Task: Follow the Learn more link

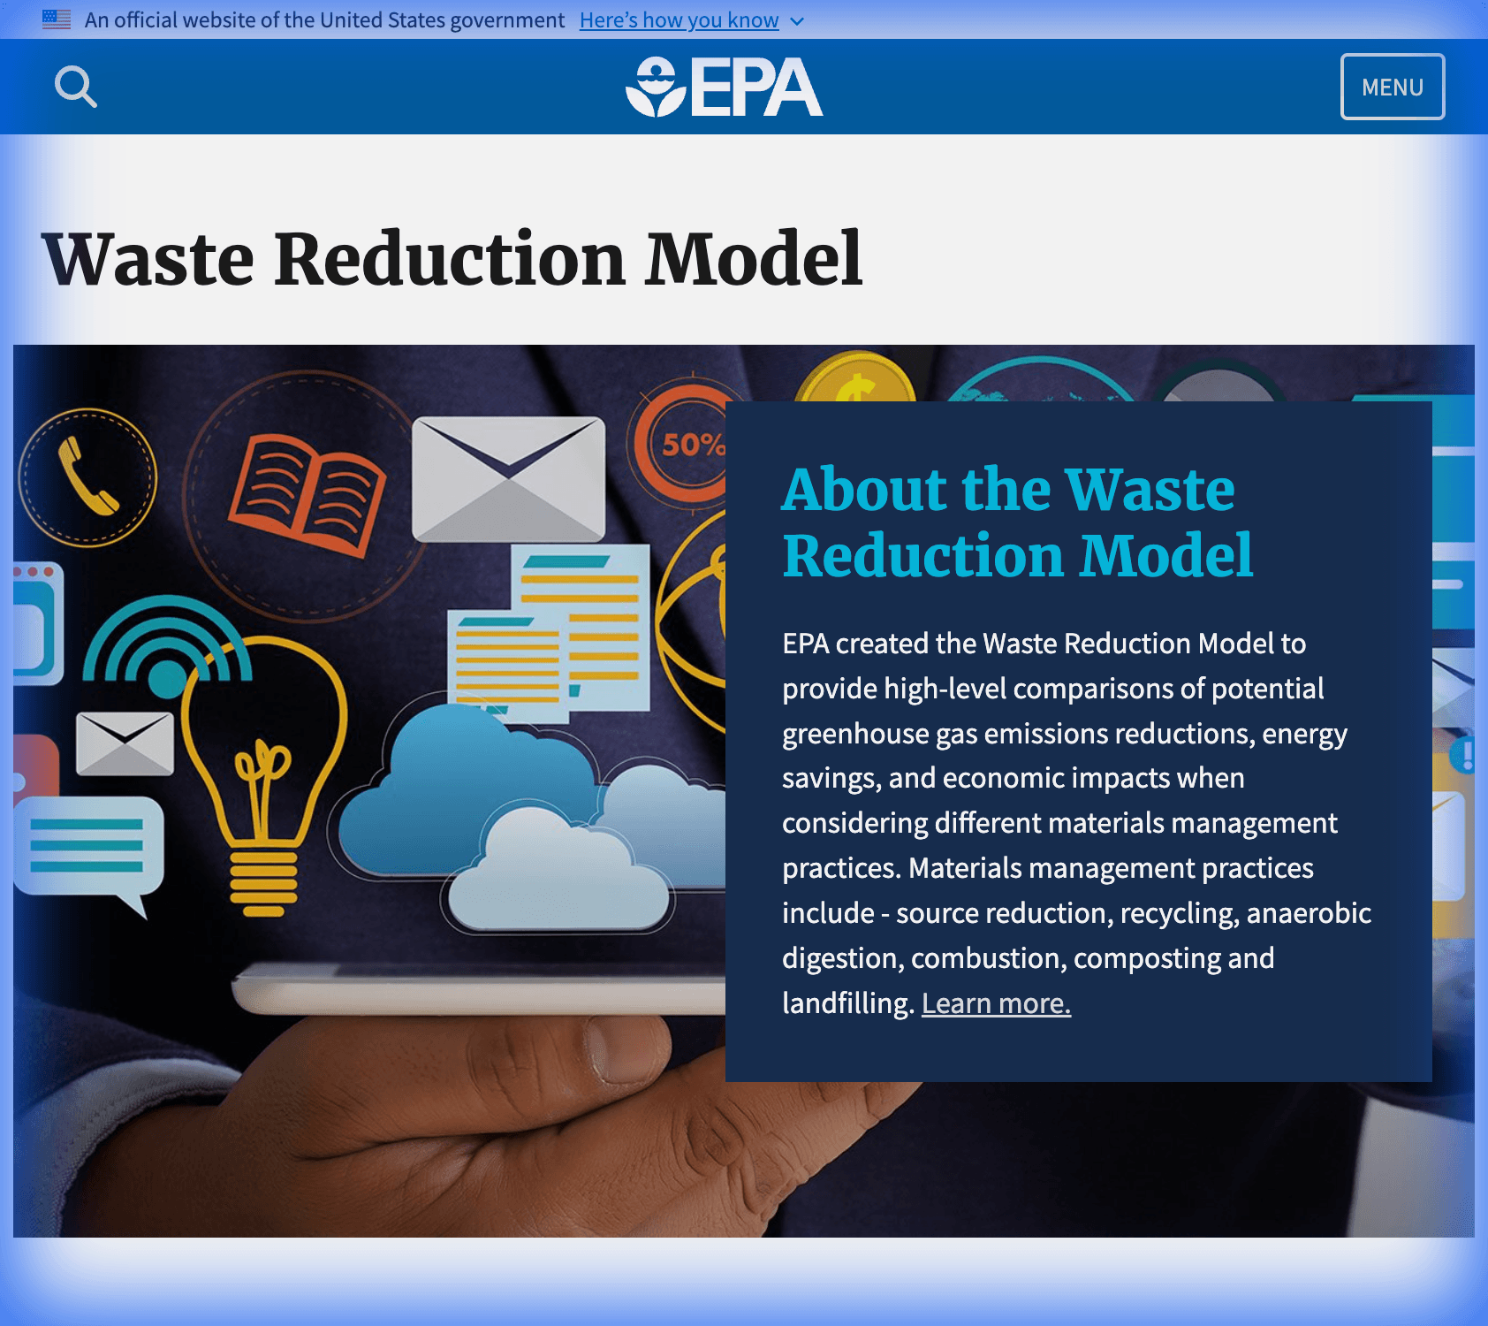Action: point(996,1003)
